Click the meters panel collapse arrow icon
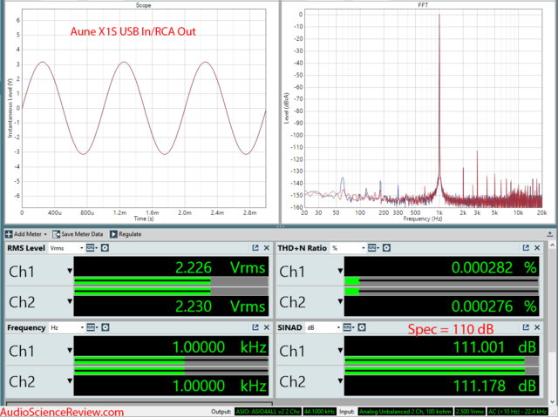The height and width of the screenshot is (417, 558). pyautogui.click(x=550, y=234)
